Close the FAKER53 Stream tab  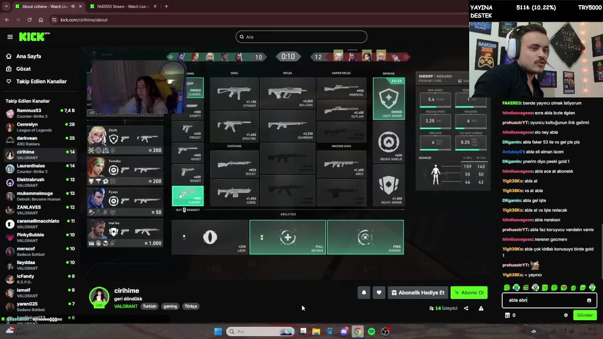coord(155,7)
